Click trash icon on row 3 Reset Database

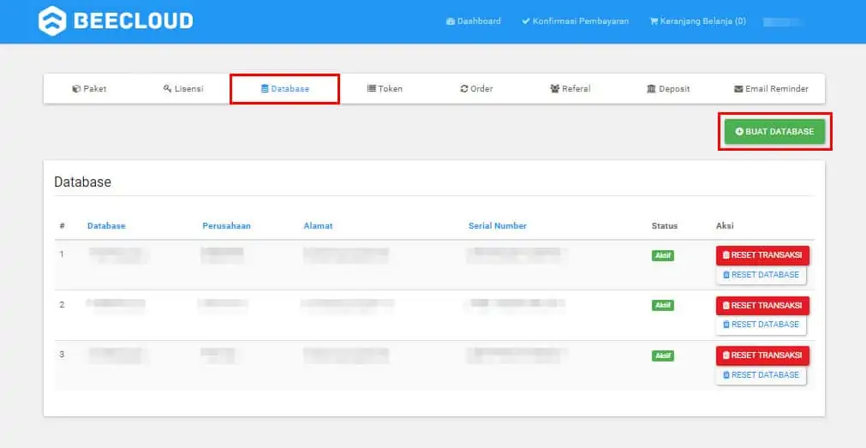(x=726, y=374)
